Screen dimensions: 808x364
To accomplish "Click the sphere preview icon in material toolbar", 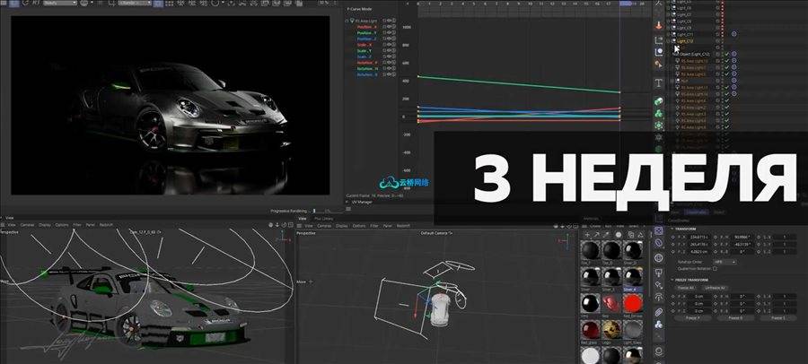I will tap(619, 235).
